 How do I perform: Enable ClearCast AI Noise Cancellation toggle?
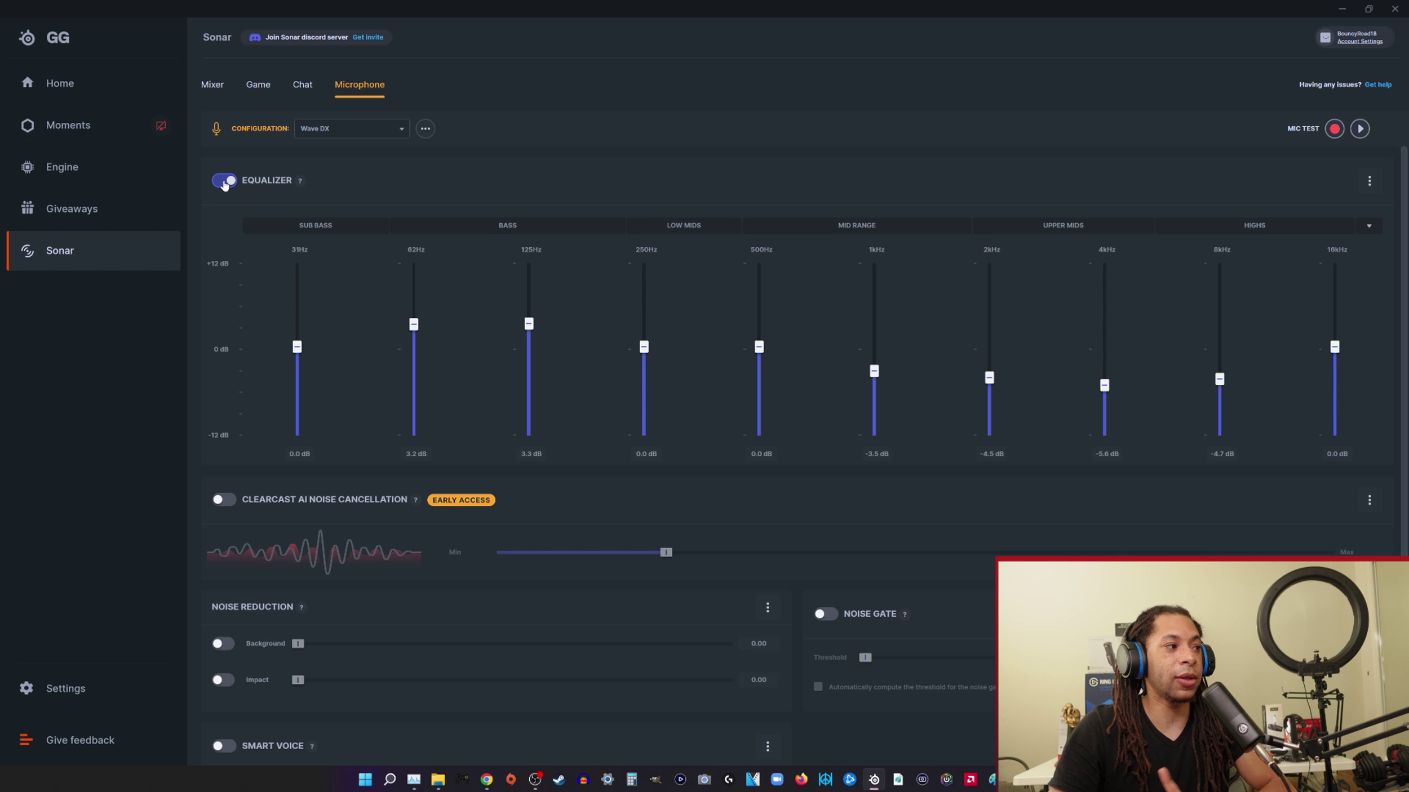pos(223,500)
